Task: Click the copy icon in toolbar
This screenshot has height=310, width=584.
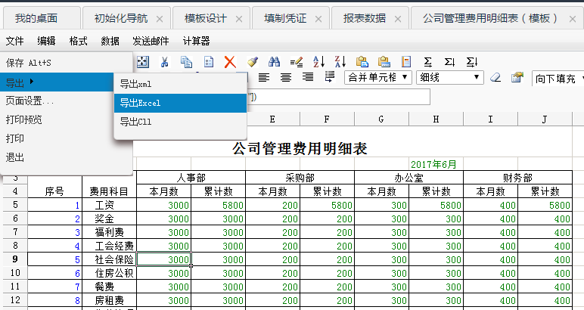Action: click(186, 62)
